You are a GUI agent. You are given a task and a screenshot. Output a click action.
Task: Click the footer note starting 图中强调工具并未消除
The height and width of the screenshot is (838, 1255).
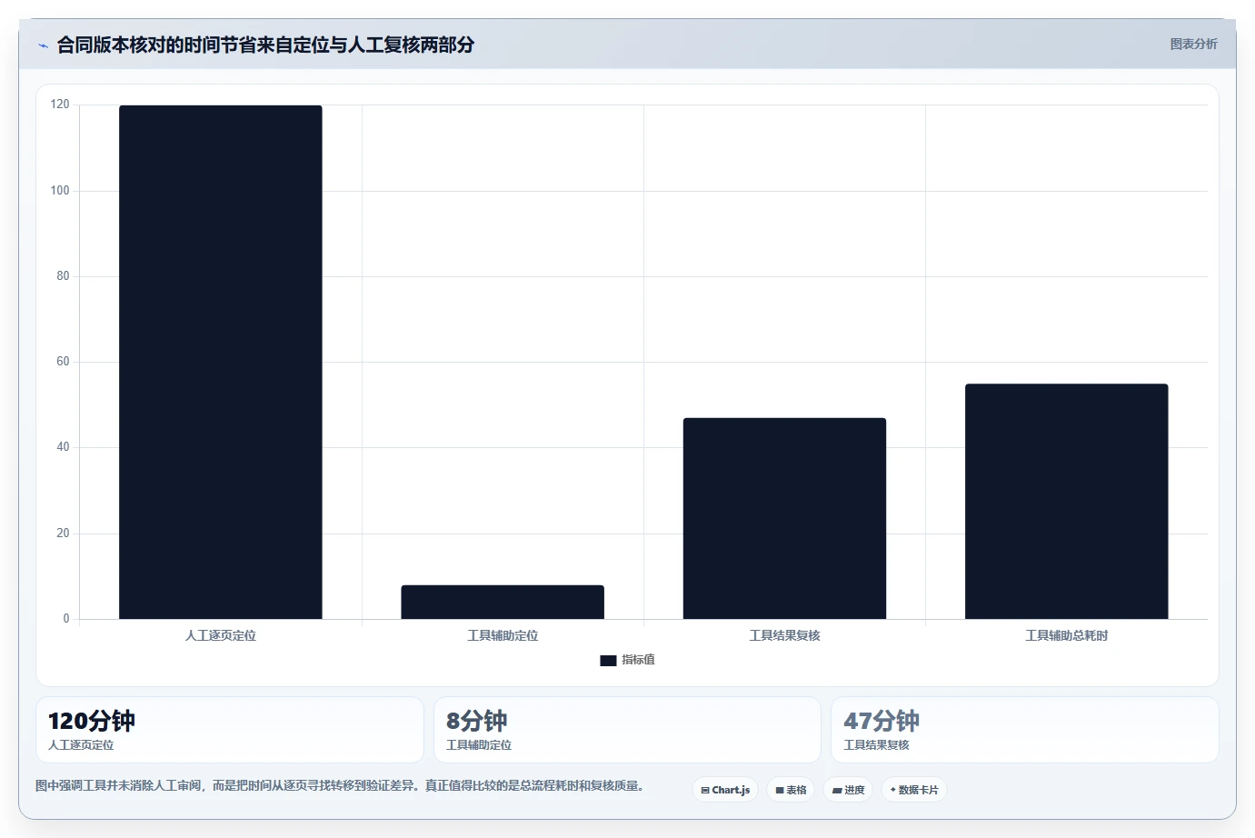(x=340, y=785)
